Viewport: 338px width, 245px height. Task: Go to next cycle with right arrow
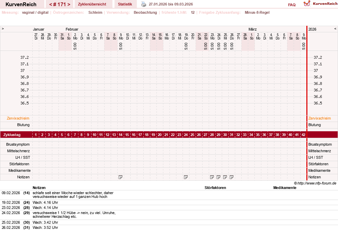click(69, 4)
